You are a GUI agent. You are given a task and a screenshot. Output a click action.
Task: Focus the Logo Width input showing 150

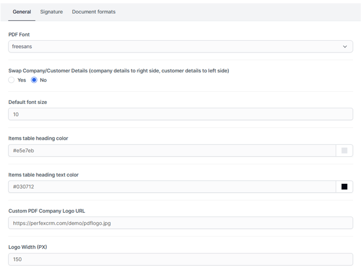click(x=180, y=259)
